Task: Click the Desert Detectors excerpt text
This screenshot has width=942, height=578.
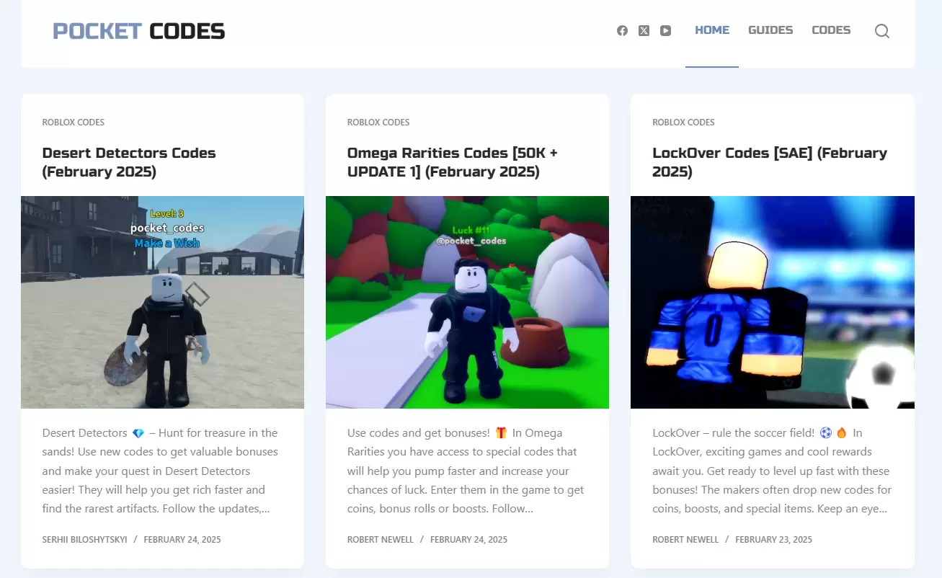Action: point(160,471)
